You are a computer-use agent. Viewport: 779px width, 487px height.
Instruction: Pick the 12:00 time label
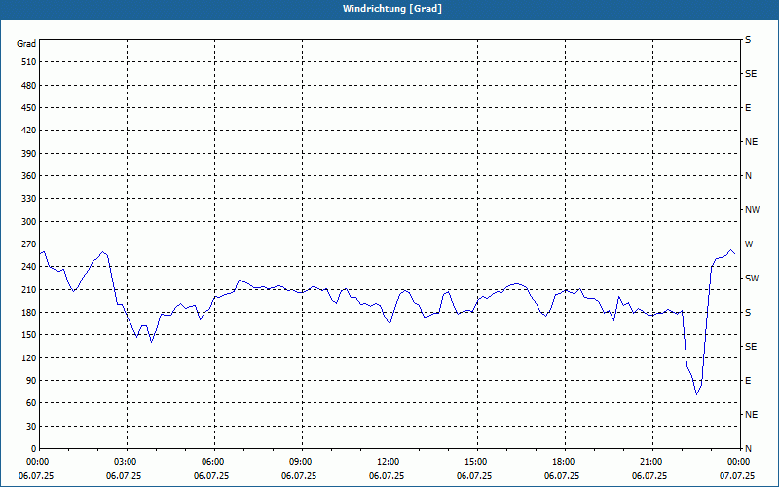tap(389, 462)
